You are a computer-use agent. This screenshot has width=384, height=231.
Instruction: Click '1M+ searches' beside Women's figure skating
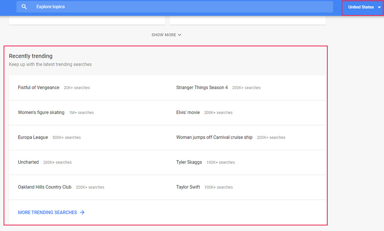click(81, 113)
